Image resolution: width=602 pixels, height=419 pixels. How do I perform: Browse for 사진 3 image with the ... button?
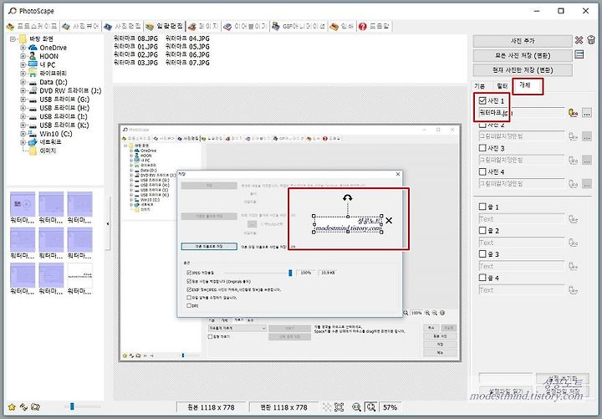click(x=587, y=160)
